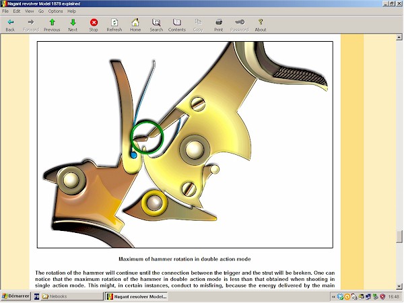Viewport: 404px width, 303px height.
Task: Click the greyed-out Copy icon
Action: point(198,26)
